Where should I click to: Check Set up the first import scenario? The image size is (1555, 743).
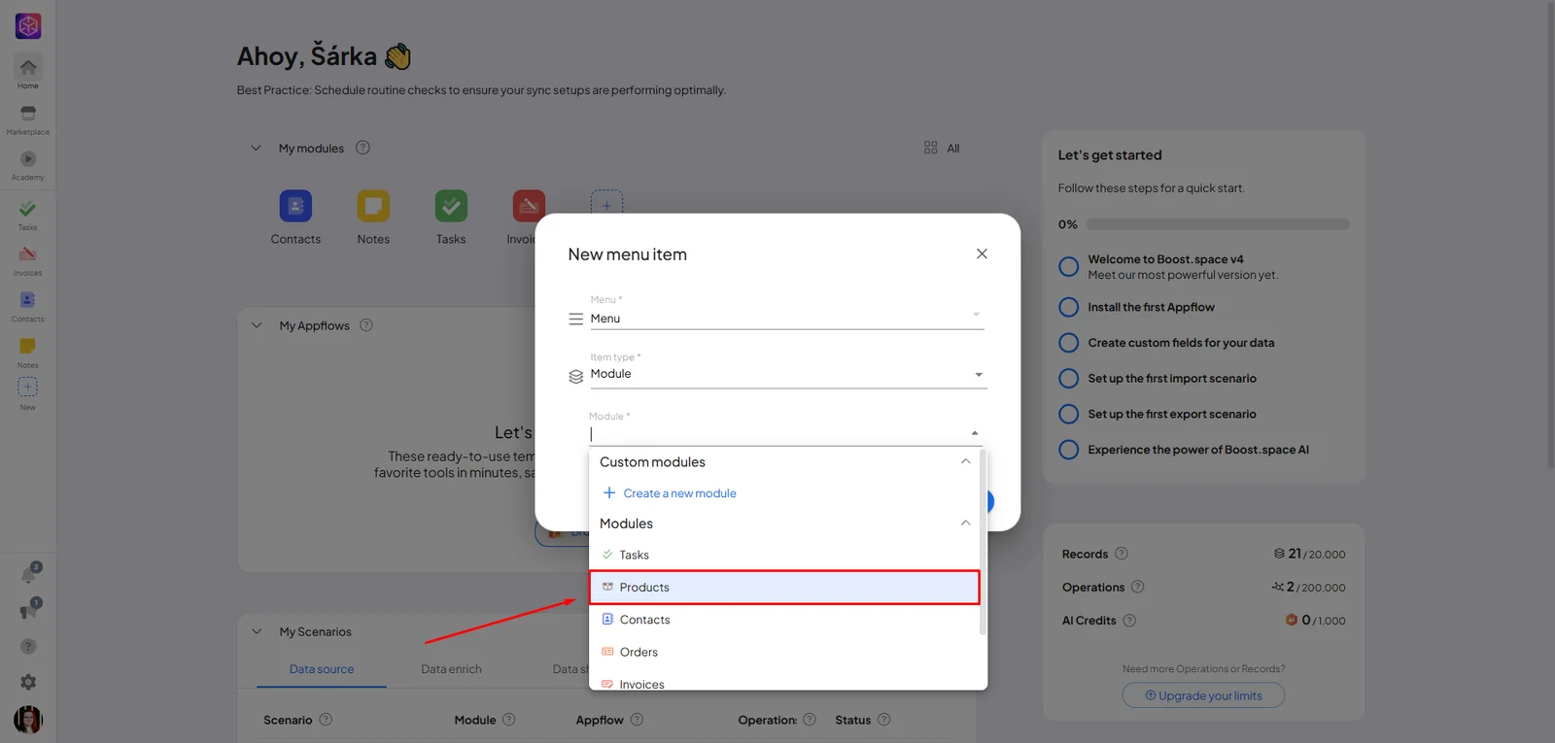(1069, 379)
